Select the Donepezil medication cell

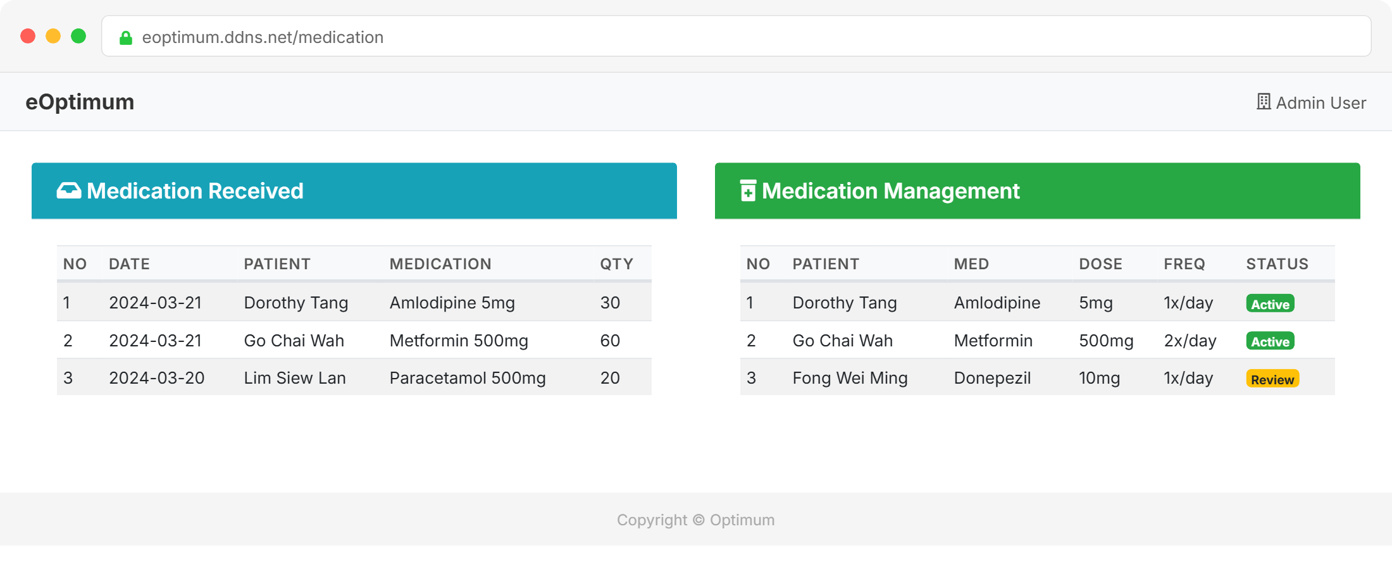(x=992, y=378)
